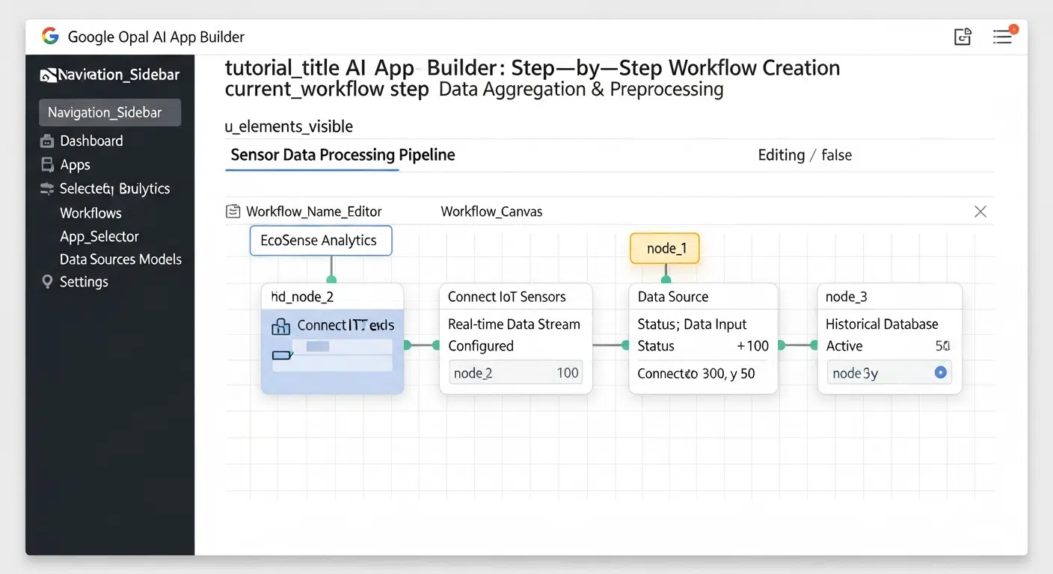Viewport: 1053px width, 574px height.
Task: Enable the blue toggle in the node_3 field
Action: pyautogui.click(x=941, y=372)
